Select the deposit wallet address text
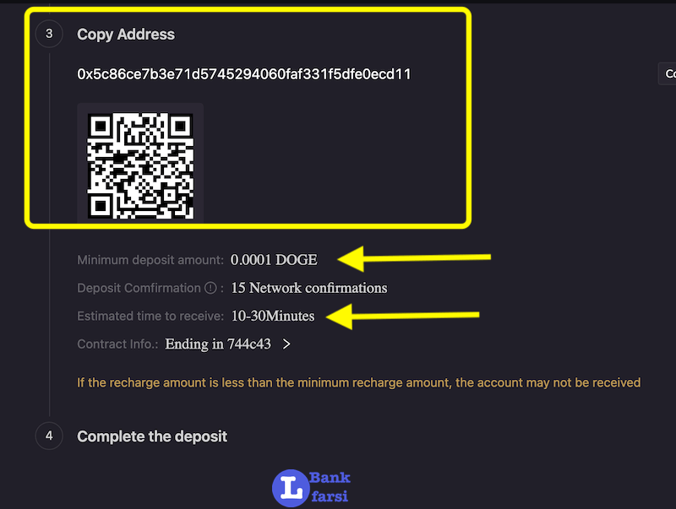The image size is (676, 509). pos(243,74)
